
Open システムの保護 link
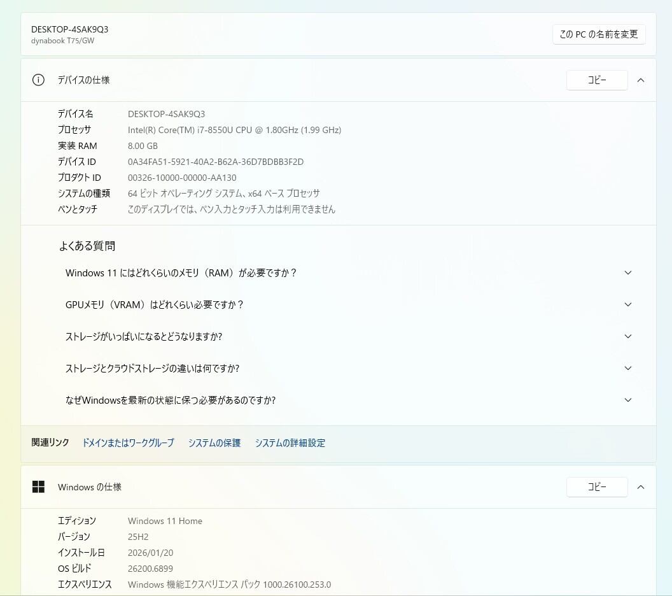pyautogui.click(x=214, y=443)
